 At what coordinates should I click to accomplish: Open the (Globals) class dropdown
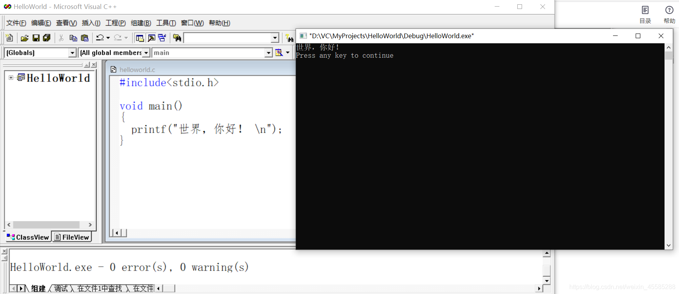point(72,53)
